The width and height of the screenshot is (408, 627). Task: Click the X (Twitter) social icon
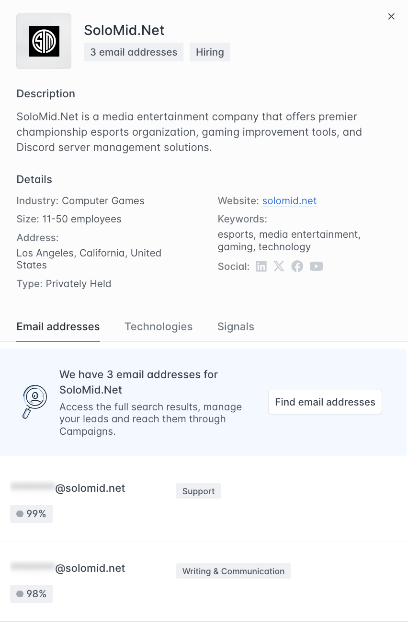tap(279, 266)
